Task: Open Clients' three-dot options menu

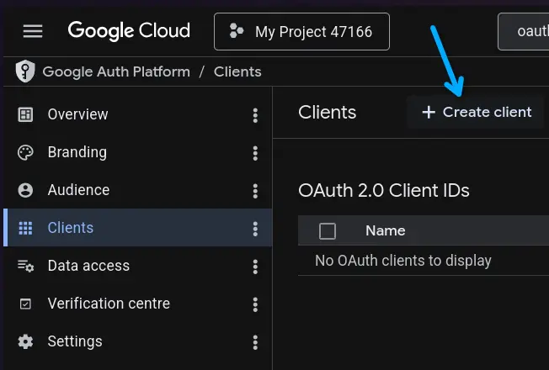Action: [255, 229]
